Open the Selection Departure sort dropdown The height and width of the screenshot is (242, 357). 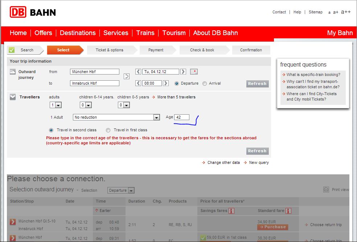pos(121,190)
